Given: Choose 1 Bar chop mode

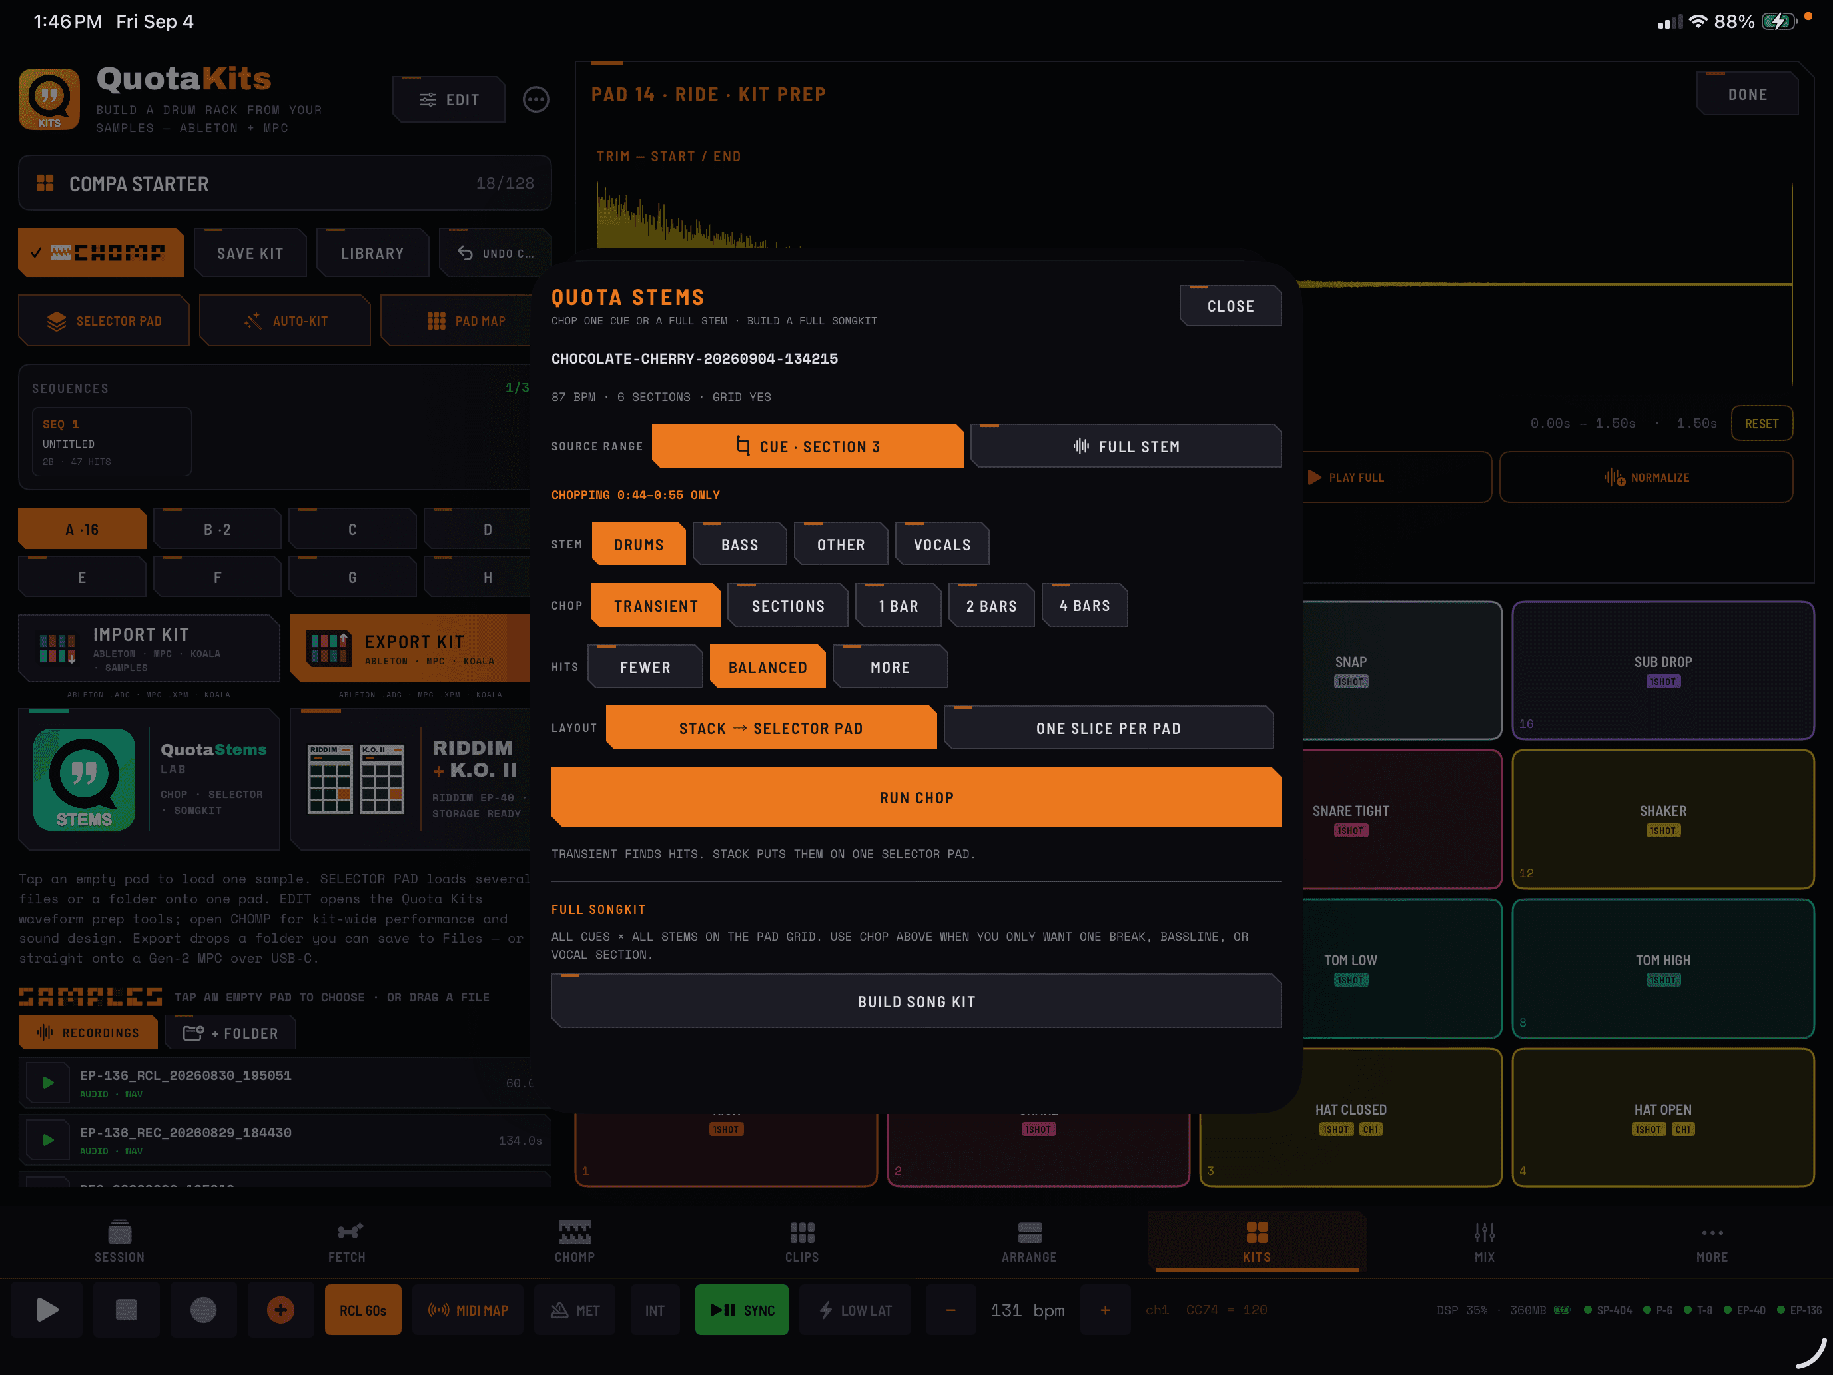Looking at the screenshot, I should click(x=899, y=605).
